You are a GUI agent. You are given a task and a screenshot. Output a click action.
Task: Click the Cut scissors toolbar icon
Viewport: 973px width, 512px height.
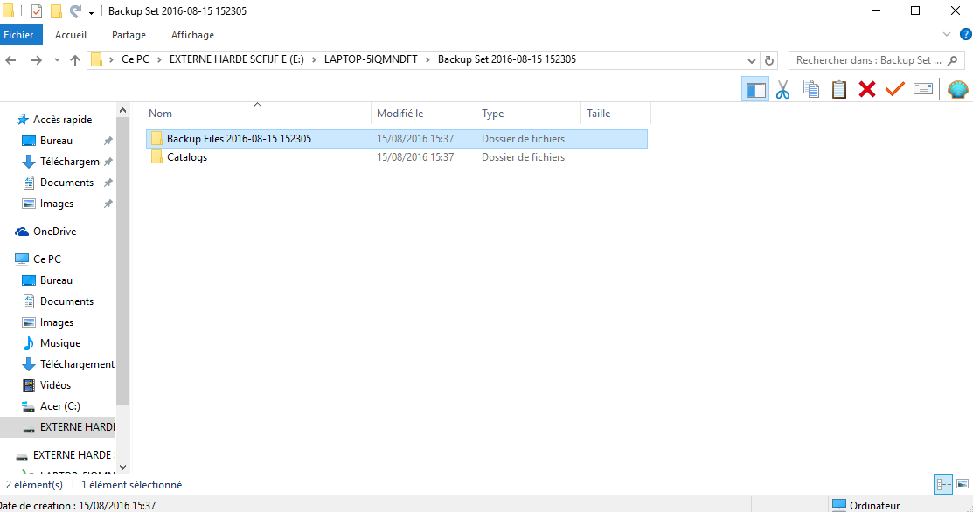tap(782, 90)
